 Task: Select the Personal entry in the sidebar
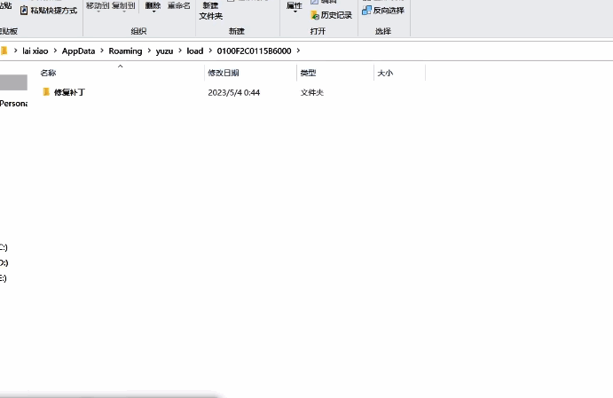coord(13,104)
